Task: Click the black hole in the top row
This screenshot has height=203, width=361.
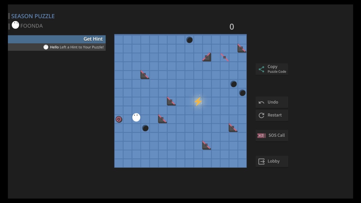Action: [189, 40]
